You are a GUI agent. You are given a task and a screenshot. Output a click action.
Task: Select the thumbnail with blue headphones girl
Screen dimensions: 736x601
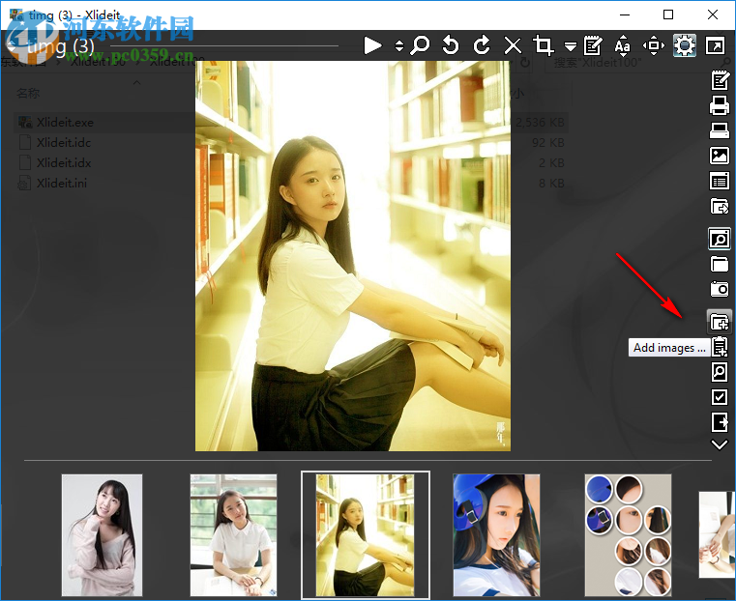point(496,535)
